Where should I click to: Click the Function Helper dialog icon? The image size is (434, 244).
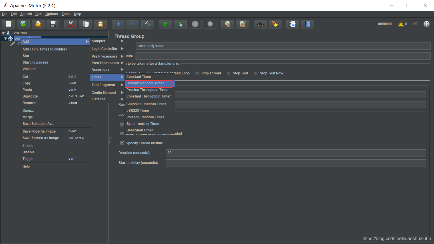(293, 24)
